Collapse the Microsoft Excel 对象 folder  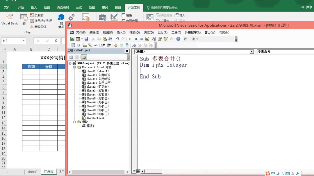[x=75, y=67]
